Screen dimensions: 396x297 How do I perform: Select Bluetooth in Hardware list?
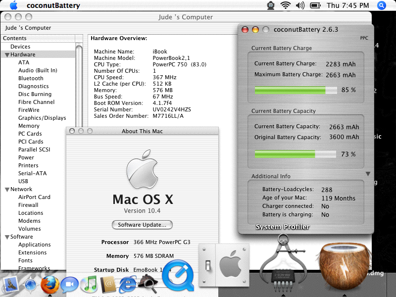click(x=31, y=78)
